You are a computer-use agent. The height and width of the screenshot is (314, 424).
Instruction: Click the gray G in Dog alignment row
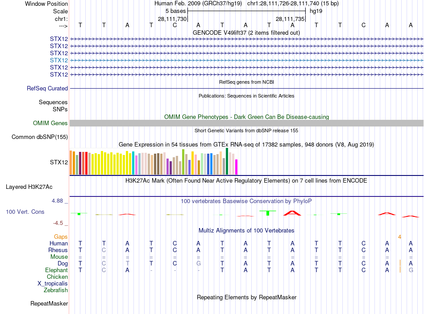[x=199, y=263]
